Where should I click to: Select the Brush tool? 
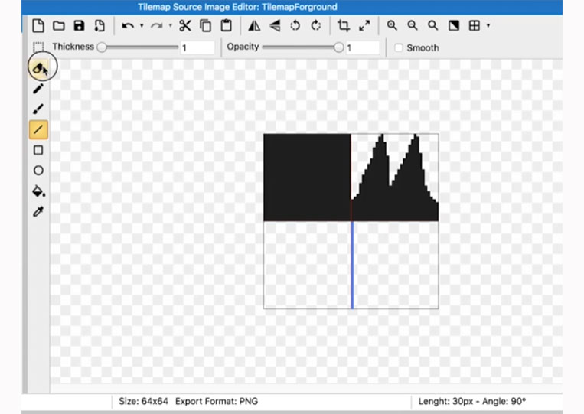coord(38,109)
